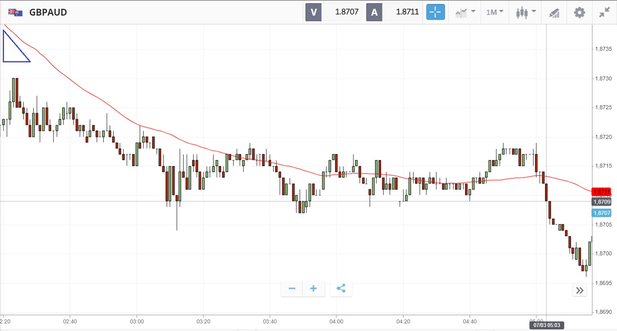The height and width of the screenshot is (331, 617).
Task: Click the A buy button at 1.8711
Action: [x=394, y=12]
